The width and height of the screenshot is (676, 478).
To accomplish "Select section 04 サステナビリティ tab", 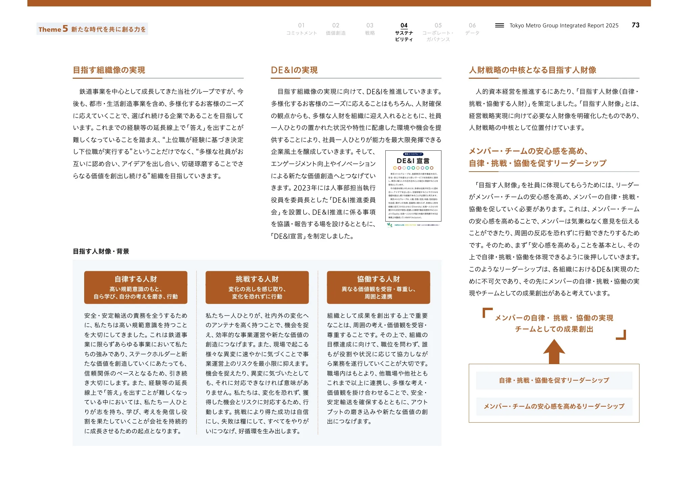I will (404, 32).
